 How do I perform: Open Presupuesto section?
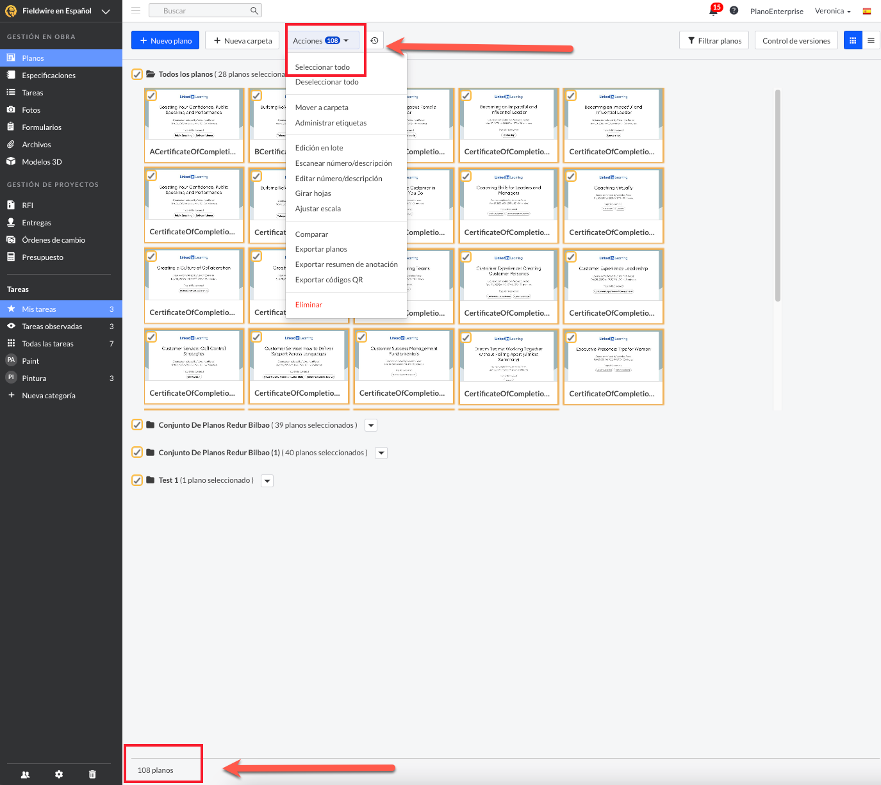click(x=61, y=257)
